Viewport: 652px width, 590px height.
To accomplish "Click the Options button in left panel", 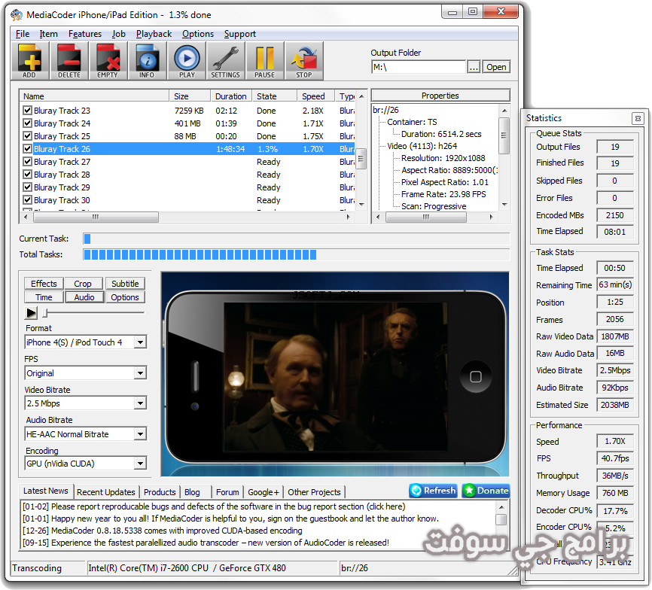I will [x=125, y=297].
